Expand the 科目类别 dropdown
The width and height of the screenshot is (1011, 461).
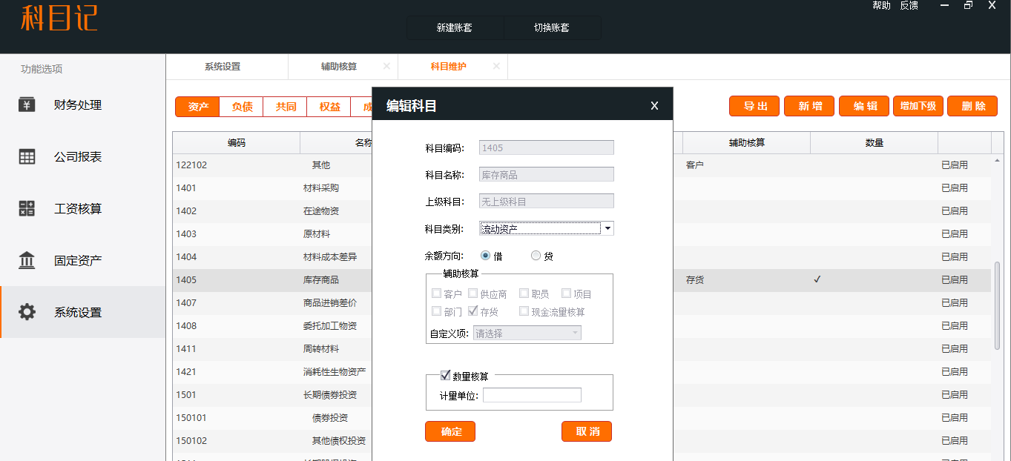pos(607,228)
